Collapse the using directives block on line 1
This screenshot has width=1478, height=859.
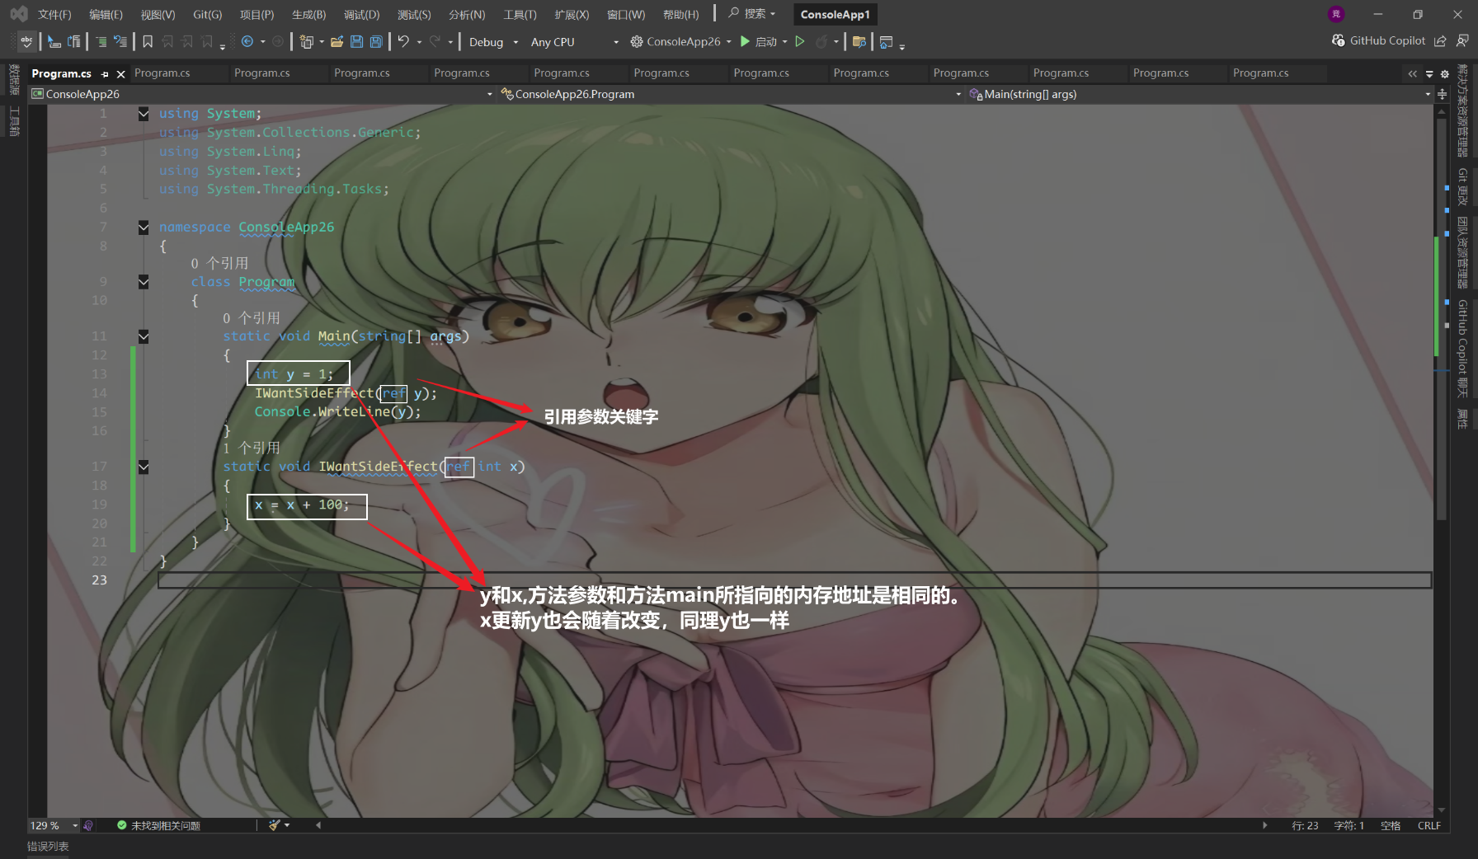point(144,114)
